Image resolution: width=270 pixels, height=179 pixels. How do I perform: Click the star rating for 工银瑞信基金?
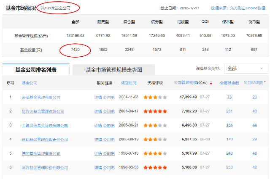coord(155,126)
